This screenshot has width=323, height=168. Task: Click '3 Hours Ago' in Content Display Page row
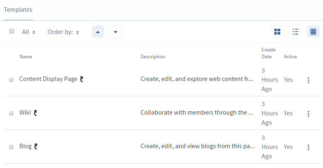click(270, 80)
